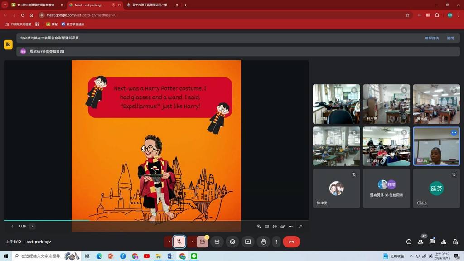Open the apps grid shortcut in bookmarks bar
The image size is (464, 261).
click(x=37, y=24)
